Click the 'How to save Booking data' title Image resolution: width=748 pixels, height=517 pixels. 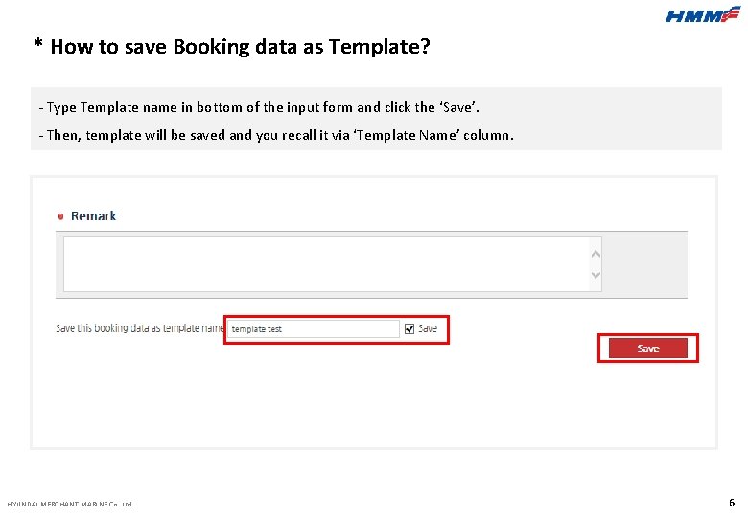click(x=240, y=46)
